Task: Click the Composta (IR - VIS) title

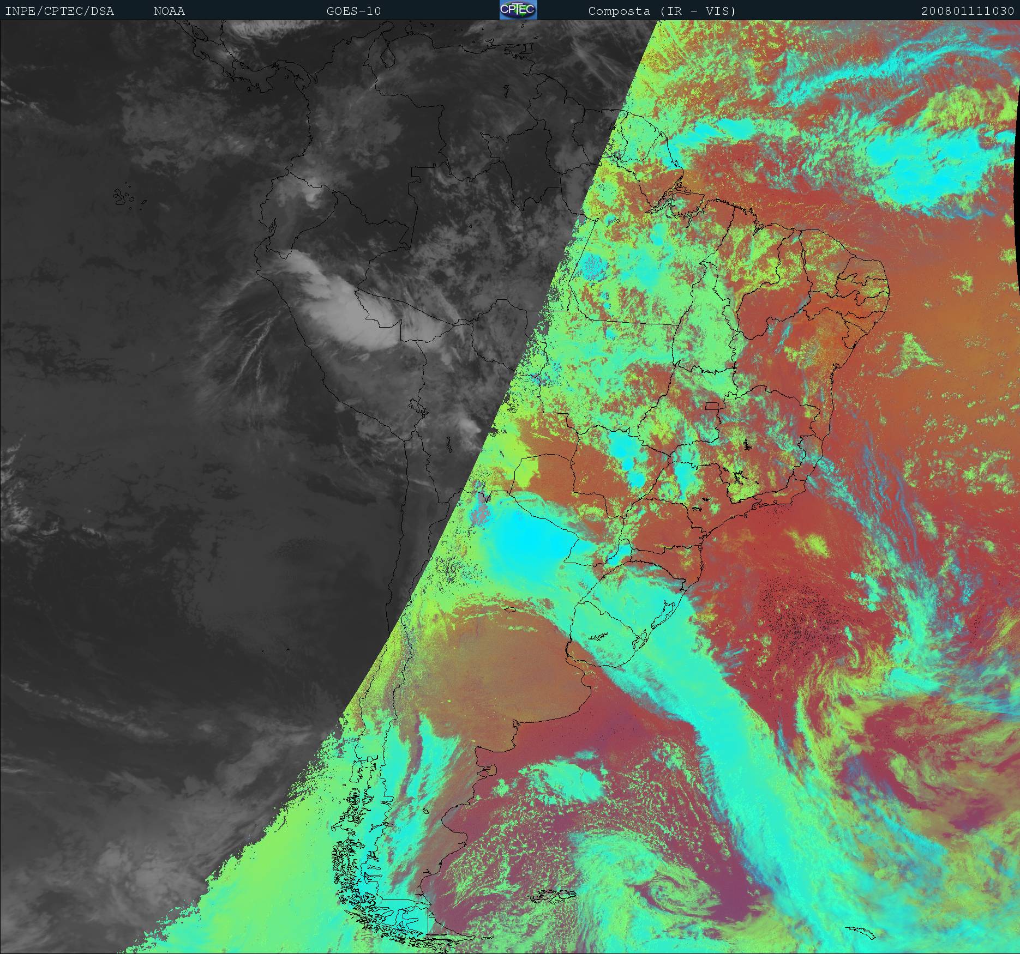Action: pos(662,11)
